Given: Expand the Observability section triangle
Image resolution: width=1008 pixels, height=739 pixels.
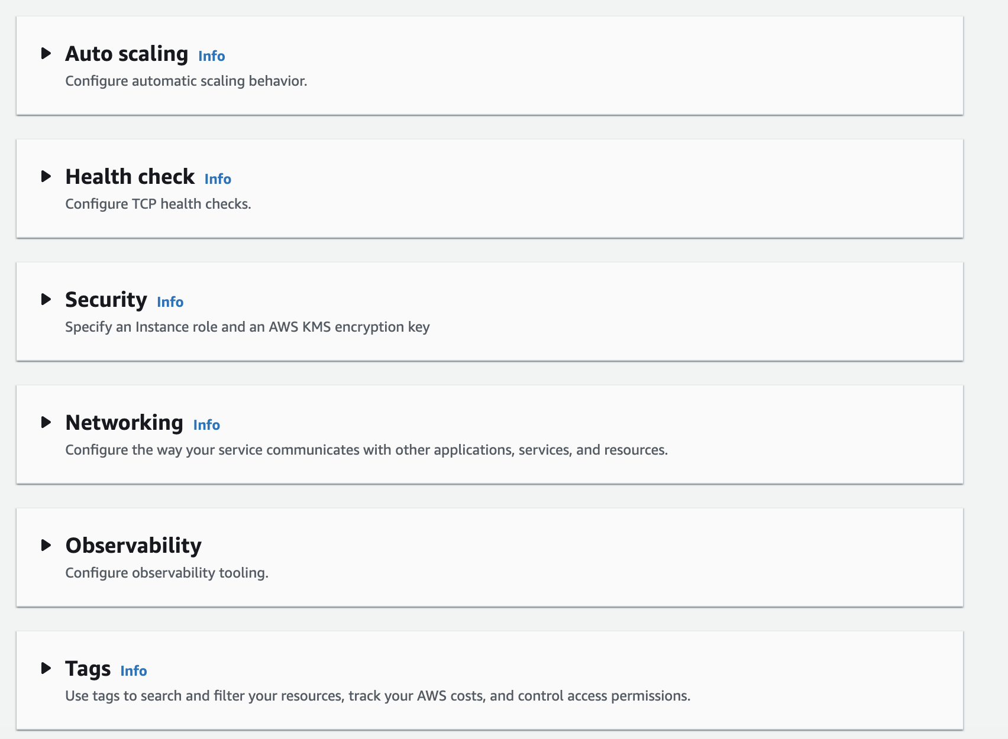Looking at the screenshot, I should [46, 546].
